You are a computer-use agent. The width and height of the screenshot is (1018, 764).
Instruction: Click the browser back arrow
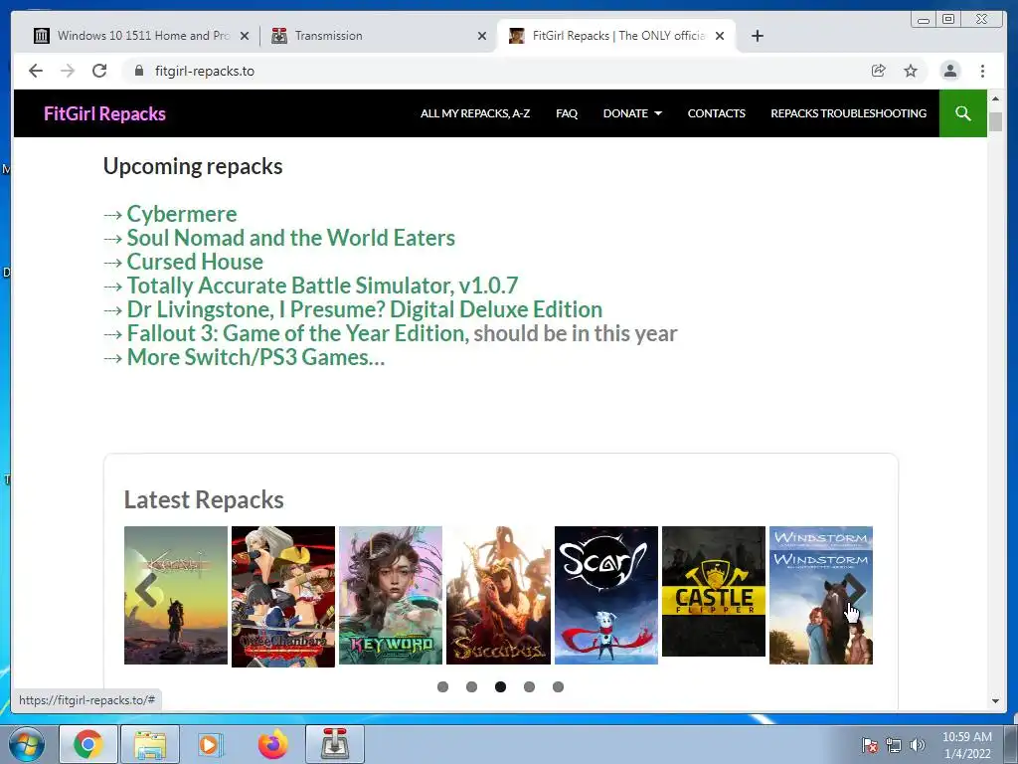[x=36, y=71]
